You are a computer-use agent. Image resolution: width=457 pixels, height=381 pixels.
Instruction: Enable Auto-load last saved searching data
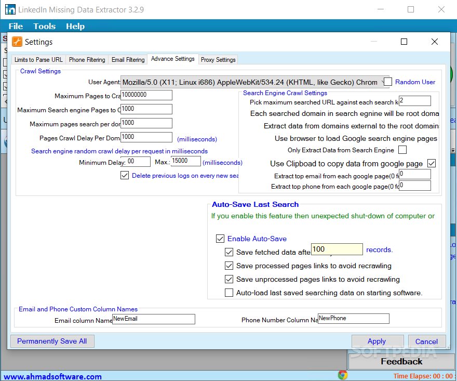[x=229, y=293]
